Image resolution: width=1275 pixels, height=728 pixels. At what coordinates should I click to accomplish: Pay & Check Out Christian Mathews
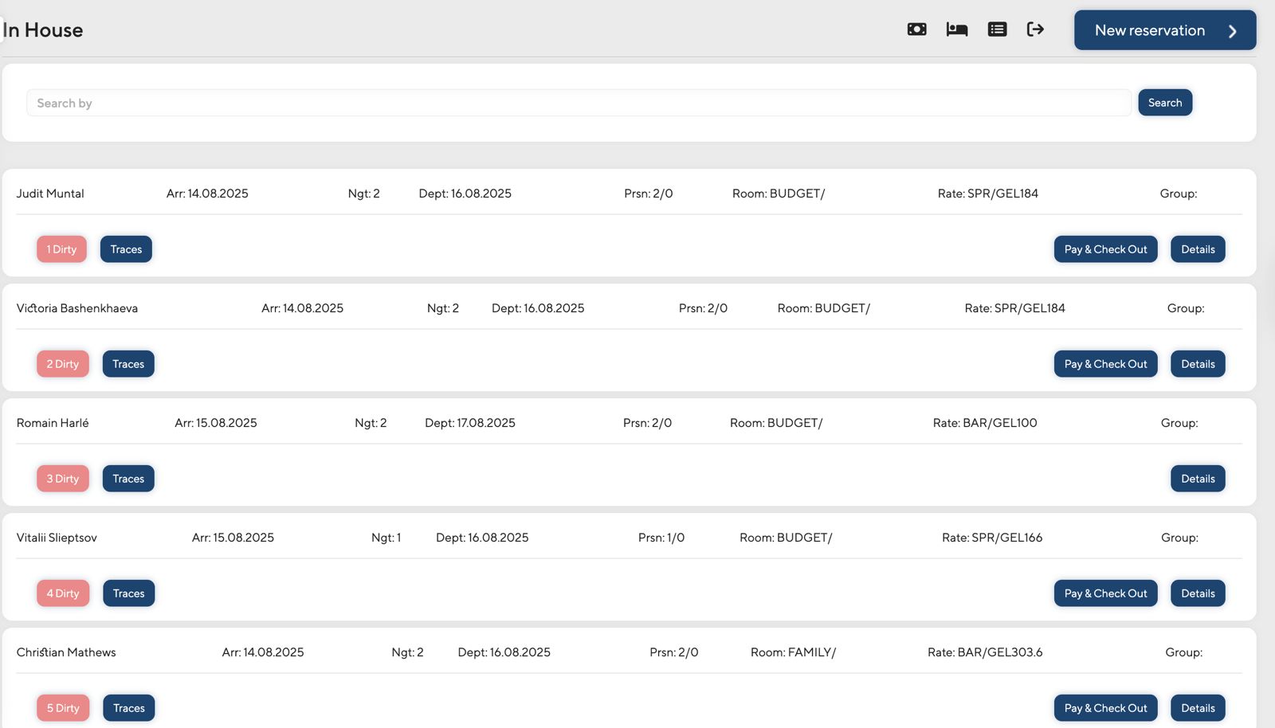(x=1105, y=708)
